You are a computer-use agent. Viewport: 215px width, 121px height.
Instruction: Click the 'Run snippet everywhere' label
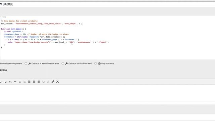[x=11, y=64]
